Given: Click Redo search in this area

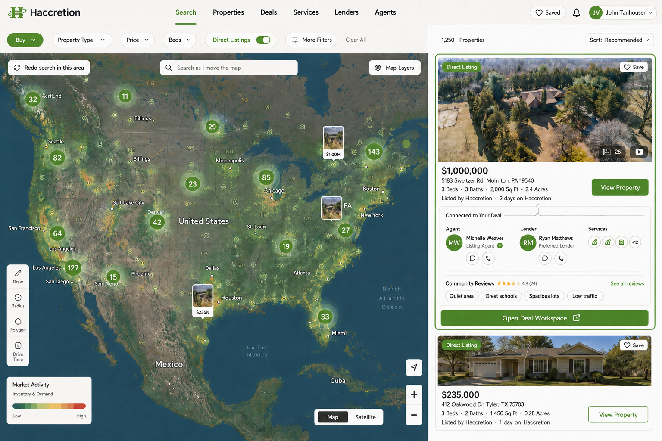Looking at the screenshot, I should tap(49, 68).
